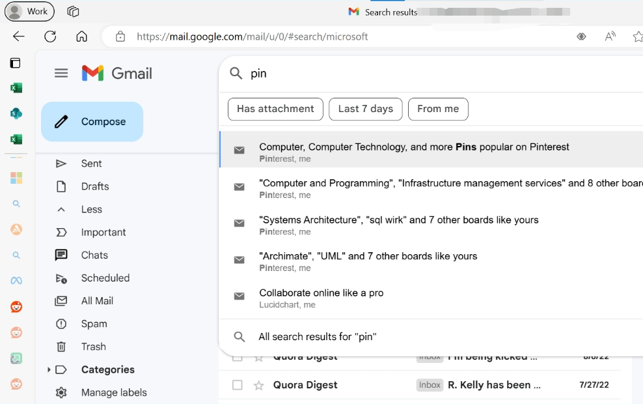View site info lock icon
643x404 pixels.
120,36
